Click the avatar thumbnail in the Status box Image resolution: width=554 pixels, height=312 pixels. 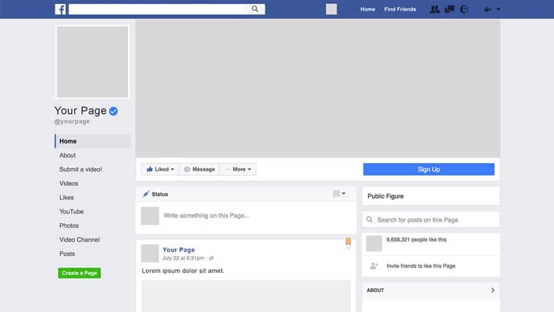[x=150, y=216]
